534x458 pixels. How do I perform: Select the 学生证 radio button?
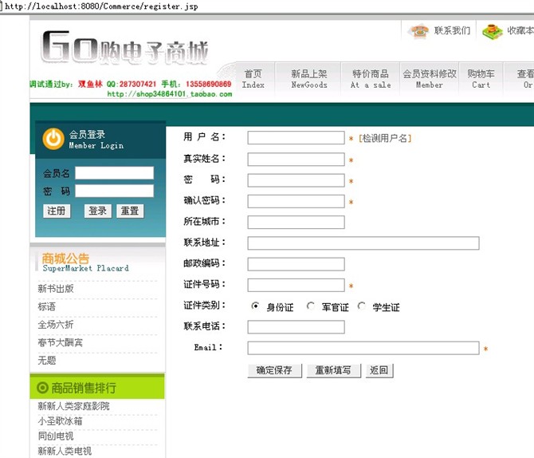[x=361, y=306]
